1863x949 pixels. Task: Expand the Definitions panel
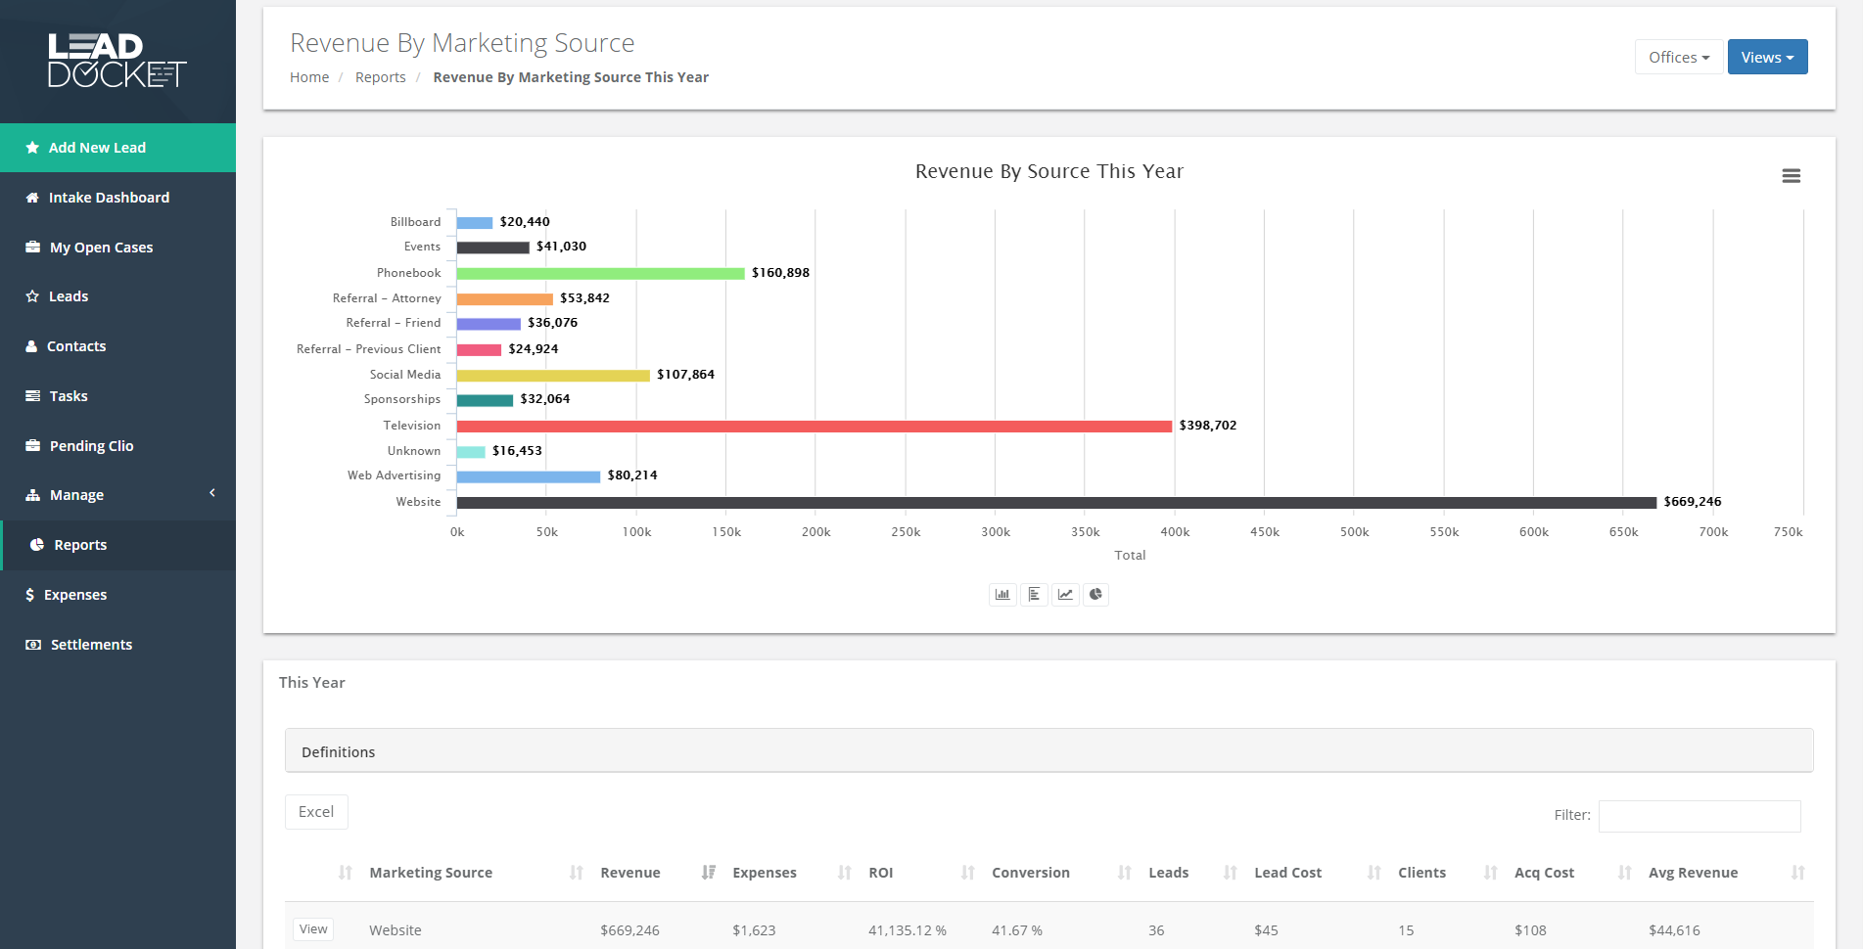[x=338, y=751]
